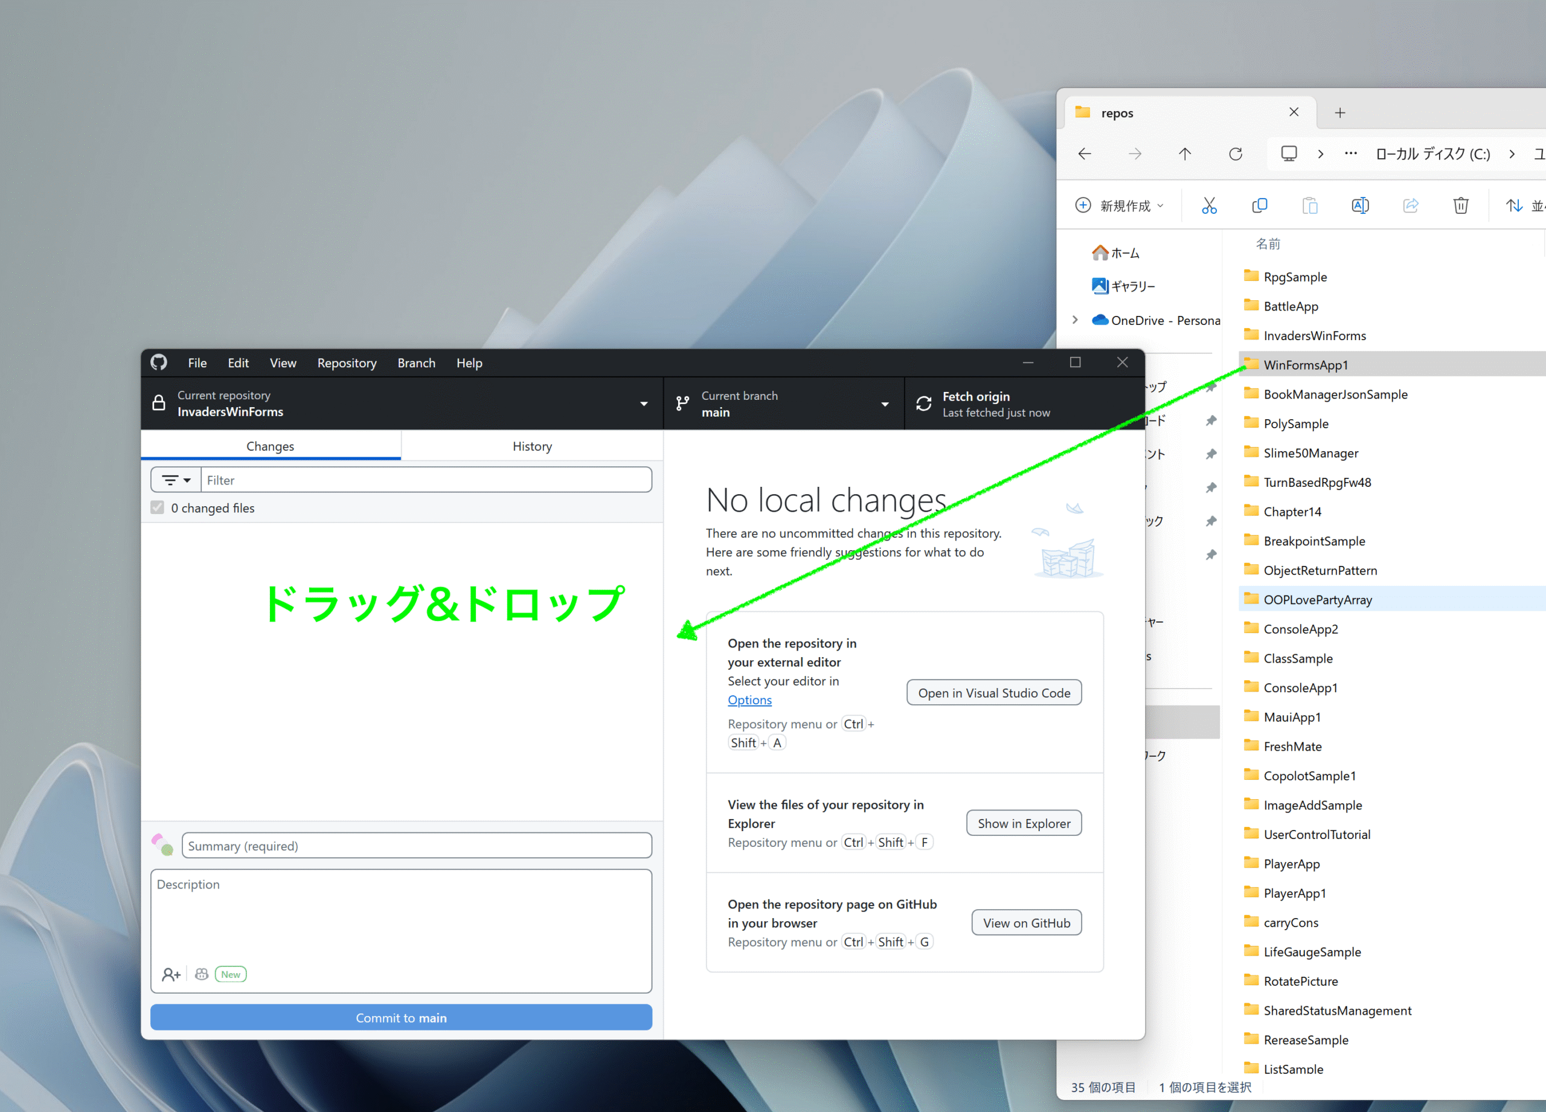Click the Fetch origin sync icon
This screenshot has height=1112, width=1546.
coord(923,403)
